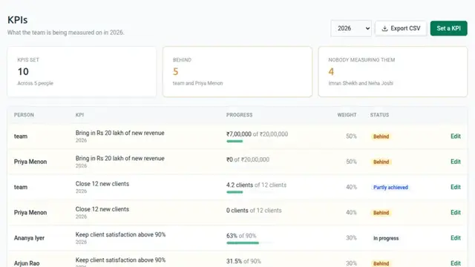Click the Partly achieved status badge
475x267 pixels.
[x=390, y=188]
